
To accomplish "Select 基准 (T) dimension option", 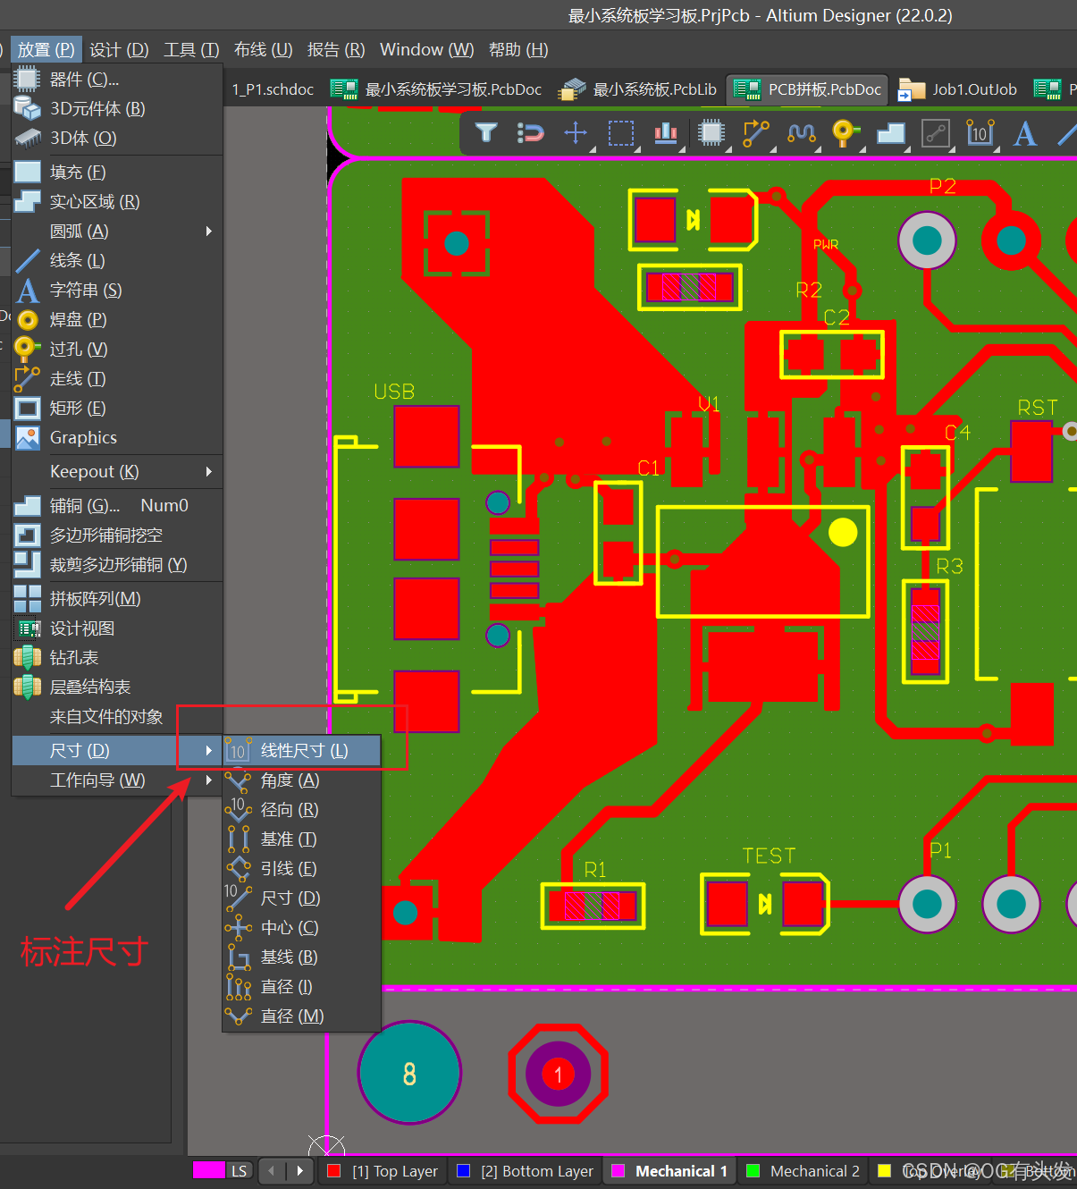I will click(x=302, y=839).
